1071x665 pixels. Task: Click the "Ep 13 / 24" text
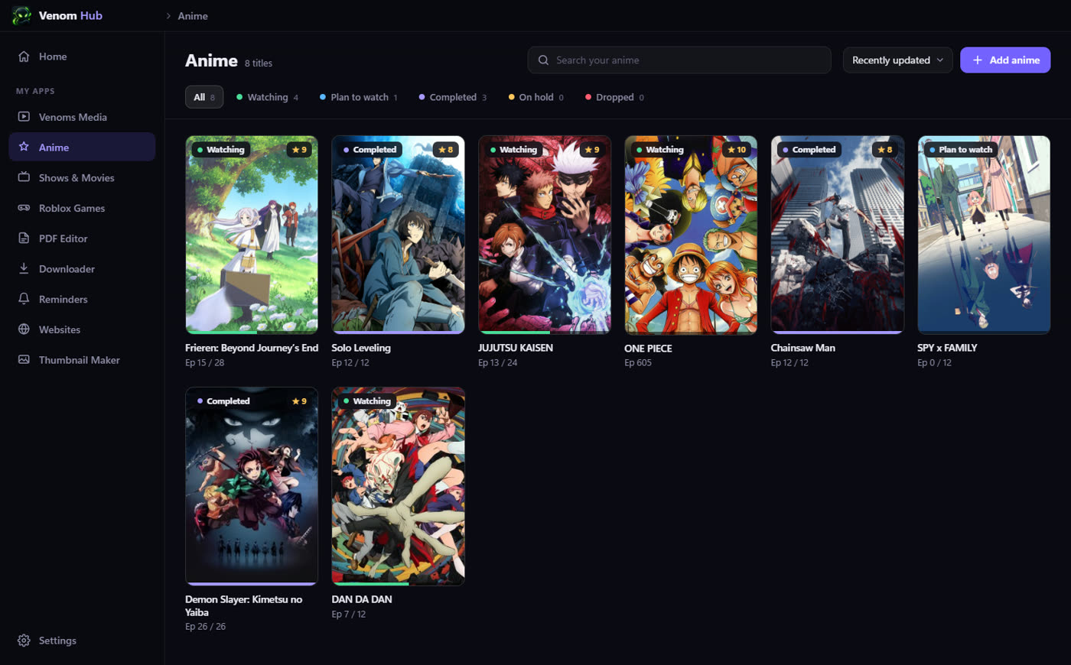(x=497, y=363)
